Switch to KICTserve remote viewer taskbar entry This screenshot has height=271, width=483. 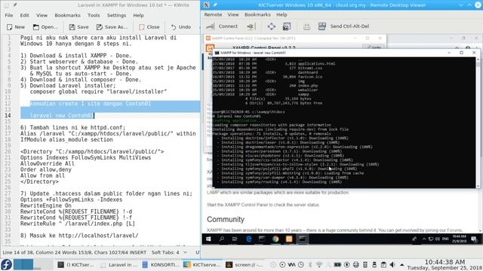tap(202, 264)
